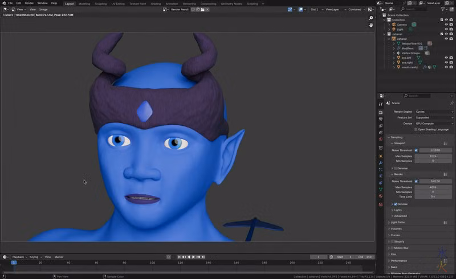
Task: Open the Physics properties tab icon
Action: pyautogui.click(x=381, y=176)
